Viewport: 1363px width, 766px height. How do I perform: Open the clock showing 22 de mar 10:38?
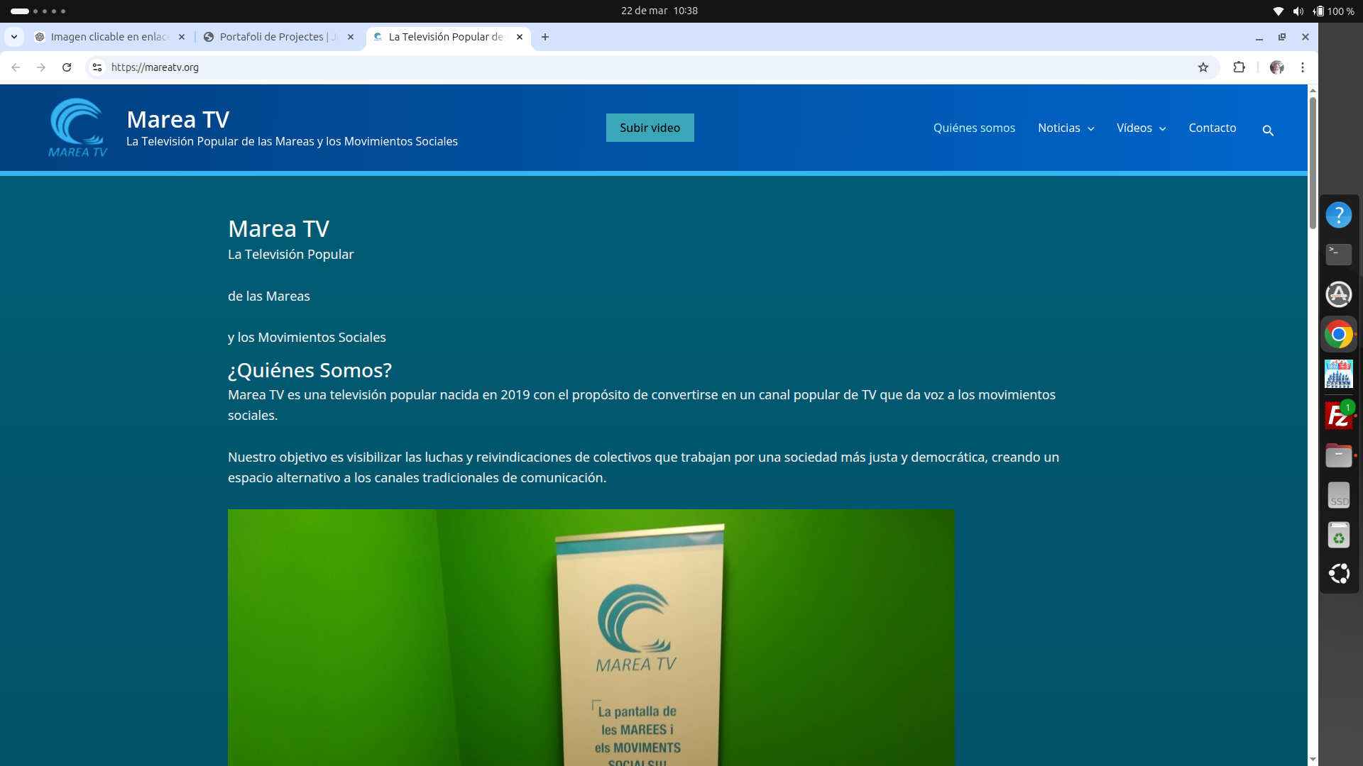click(x=659, y=11)
